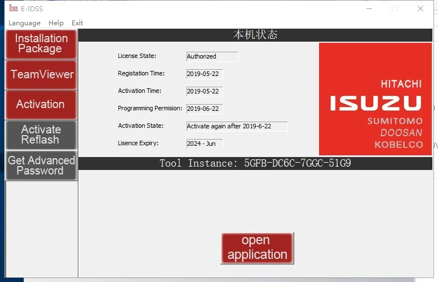Open the Help menu
This screenshot has width=438, height=282.
(x=56, y=23)
